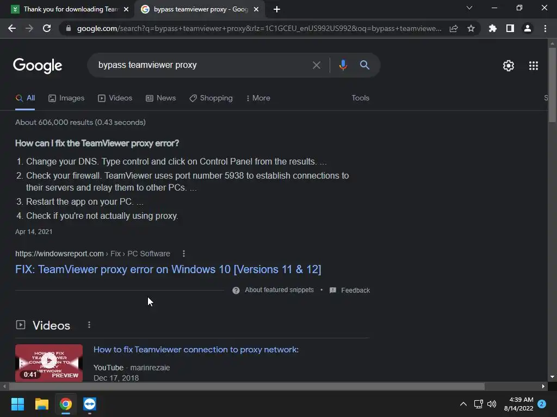View site information lock icon
This screenshot has width=557, height=417.
point(69,28)
